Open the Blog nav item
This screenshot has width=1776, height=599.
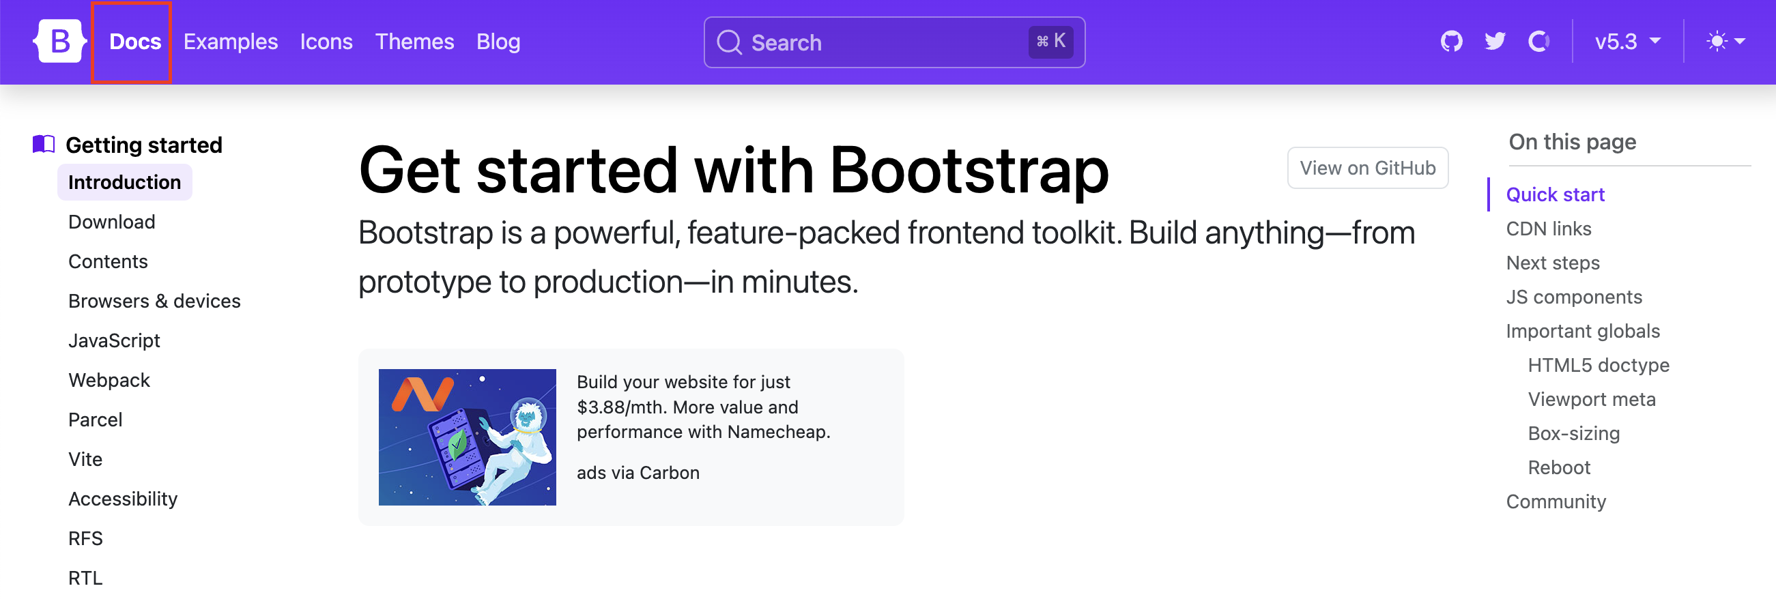498,42
